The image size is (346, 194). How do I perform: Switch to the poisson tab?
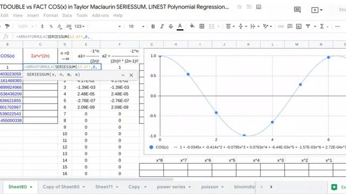click(x=210, y=187)
